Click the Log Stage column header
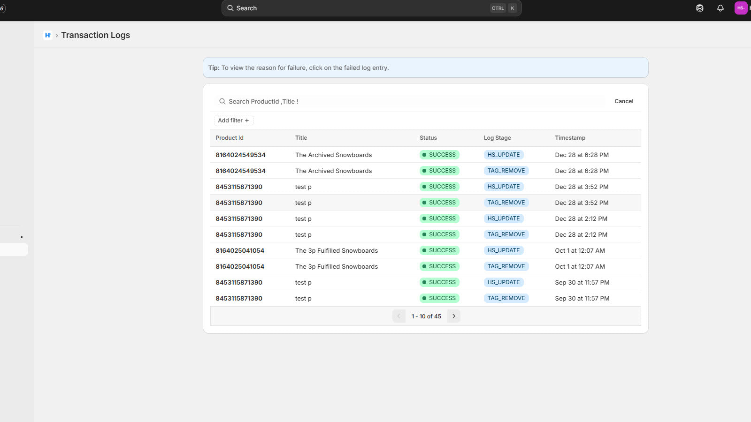751x422 pixels. tap(497, 138)
